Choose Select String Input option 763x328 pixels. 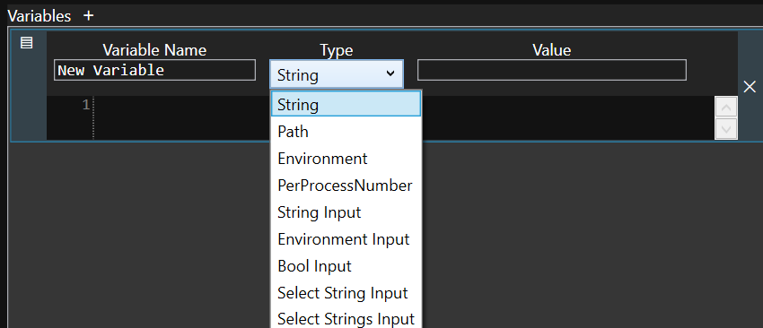[346, 293]
